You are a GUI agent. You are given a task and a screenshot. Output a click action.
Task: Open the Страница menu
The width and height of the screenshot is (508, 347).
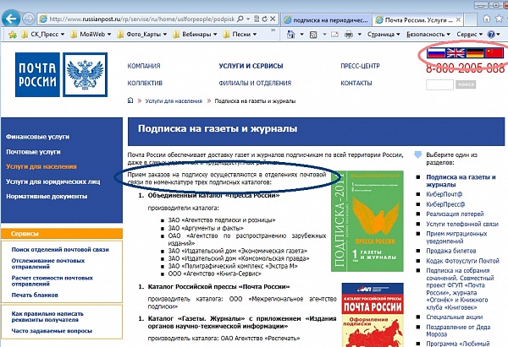click(x=384, y=35)
